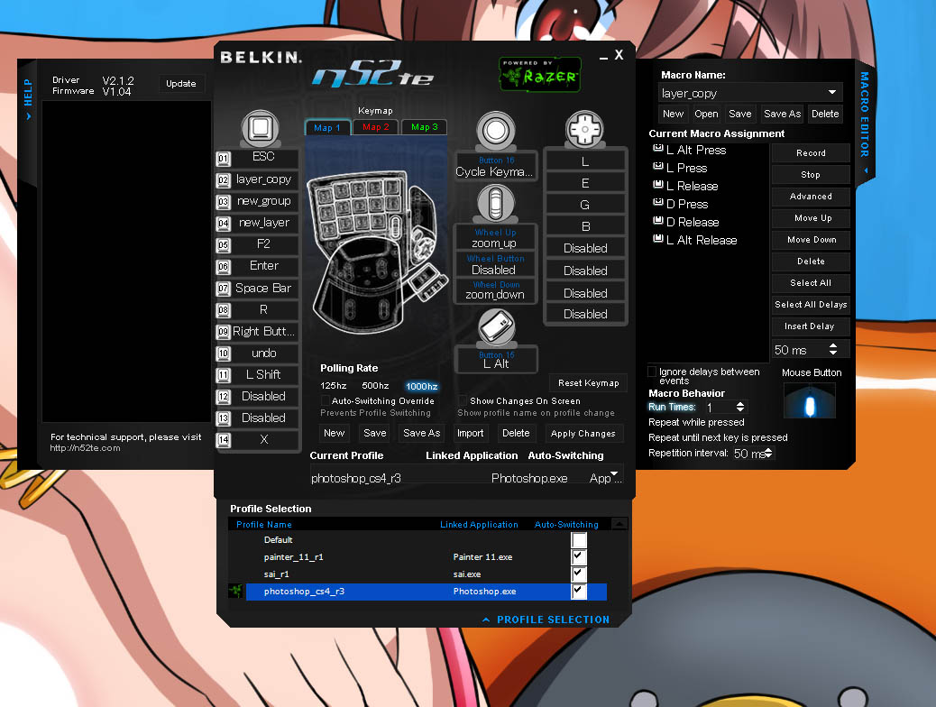Viewport: 936px width, 707px height.
Task: Enable Auto-Switching Override checkbox
Action: coord(326,400)
